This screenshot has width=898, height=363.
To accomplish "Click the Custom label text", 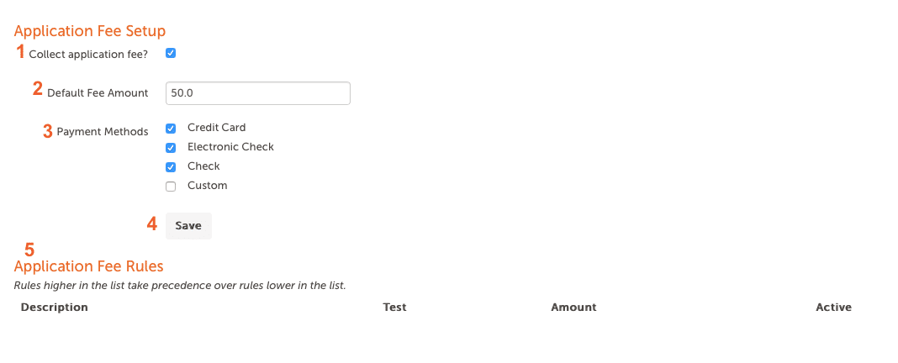I will pyautogui.click(x=208, y=186).
